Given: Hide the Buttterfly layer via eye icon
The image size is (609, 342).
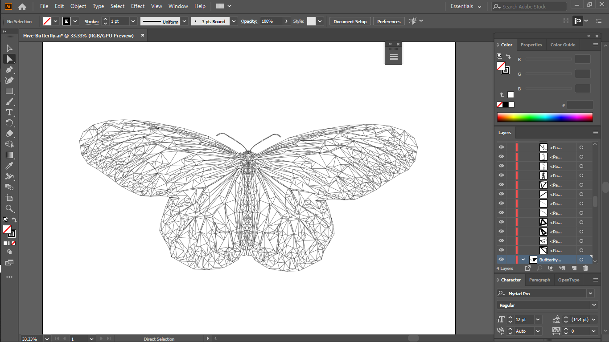Looking at the screenshot, I should (502, 260).
